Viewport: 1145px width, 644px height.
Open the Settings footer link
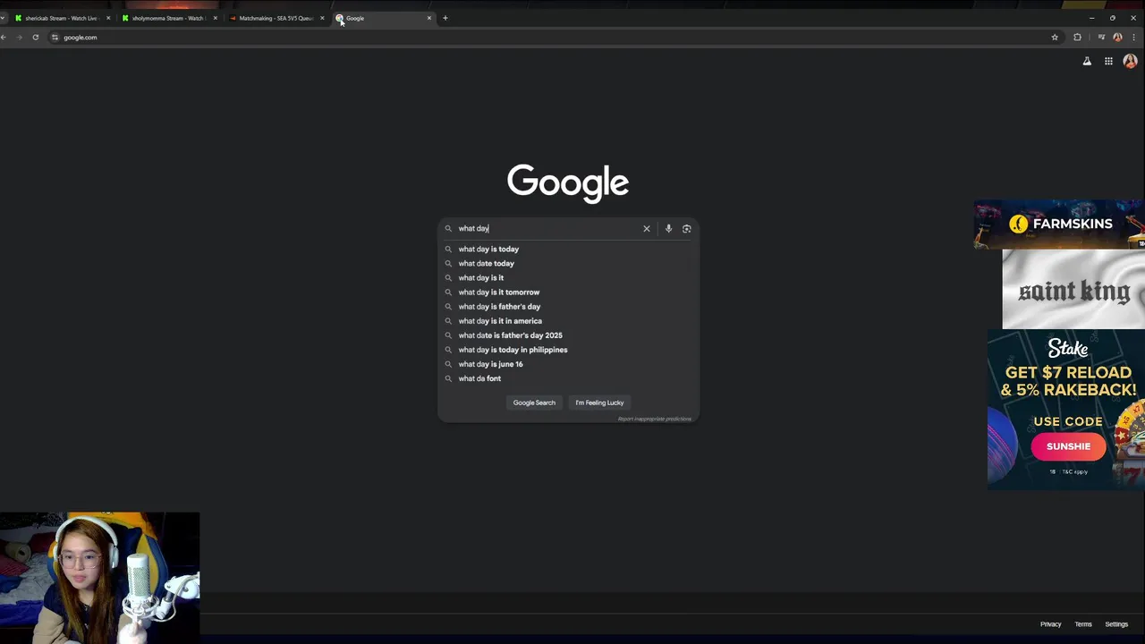pos(1116,624)
